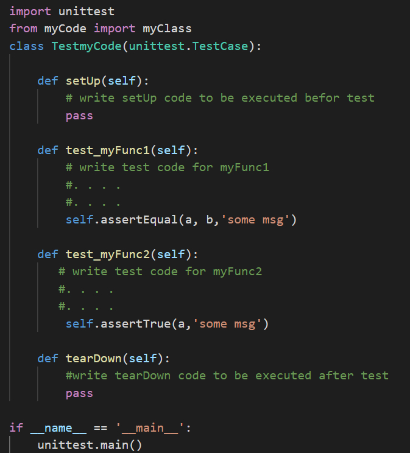Click the comment "write test code for myFunc1"
410x453 pixels.
(168, 167)
